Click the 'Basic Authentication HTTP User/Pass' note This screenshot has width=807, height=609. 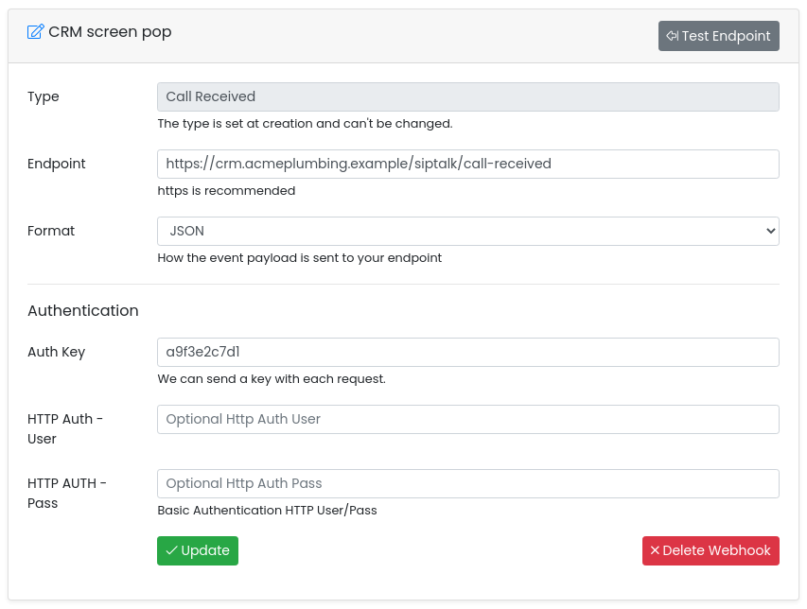tap(267, 511)
